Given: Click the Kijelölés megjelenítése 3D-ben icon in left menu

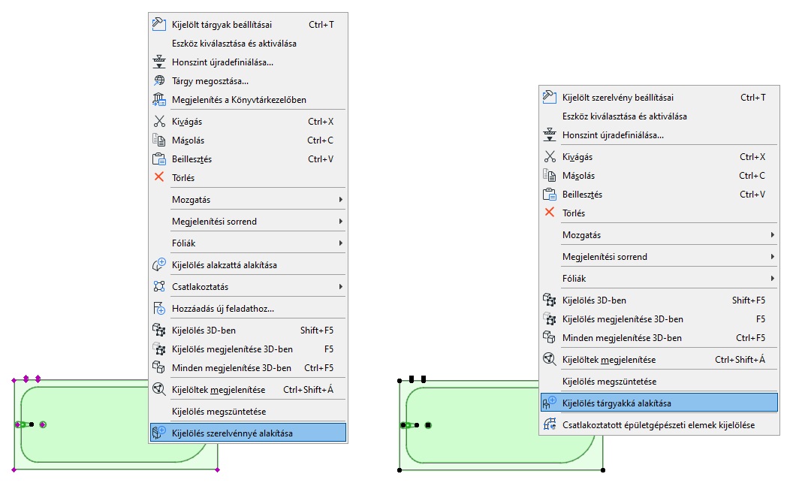Looking at the screenshot, I should click(158, 349).
